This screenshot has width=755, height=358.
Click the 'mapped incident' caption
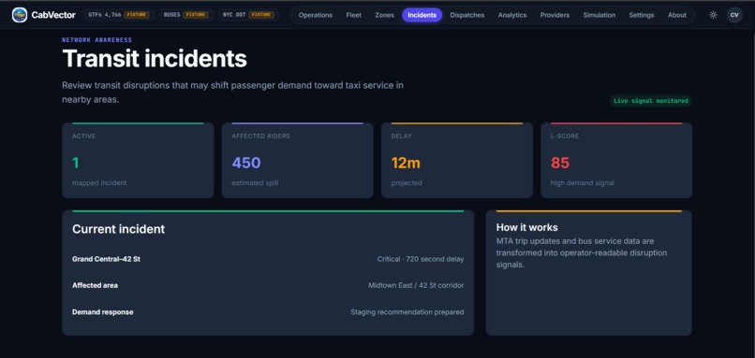click(x=99, y=183)
